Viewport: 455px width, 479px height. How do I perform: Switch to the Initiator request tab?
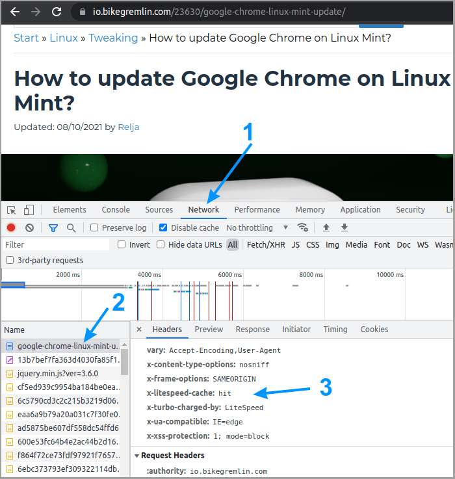point(296,330)
